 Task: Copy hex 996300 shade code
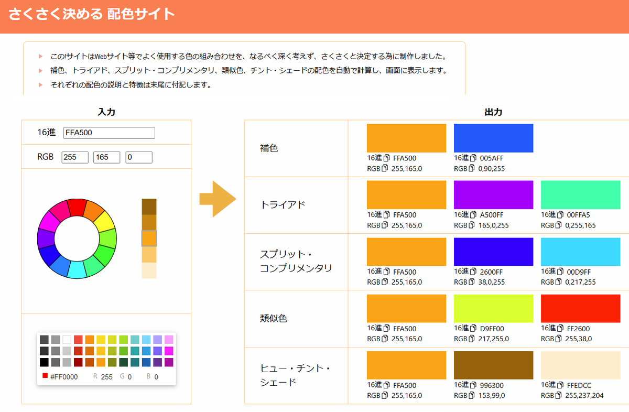click(x=474, y=385)
